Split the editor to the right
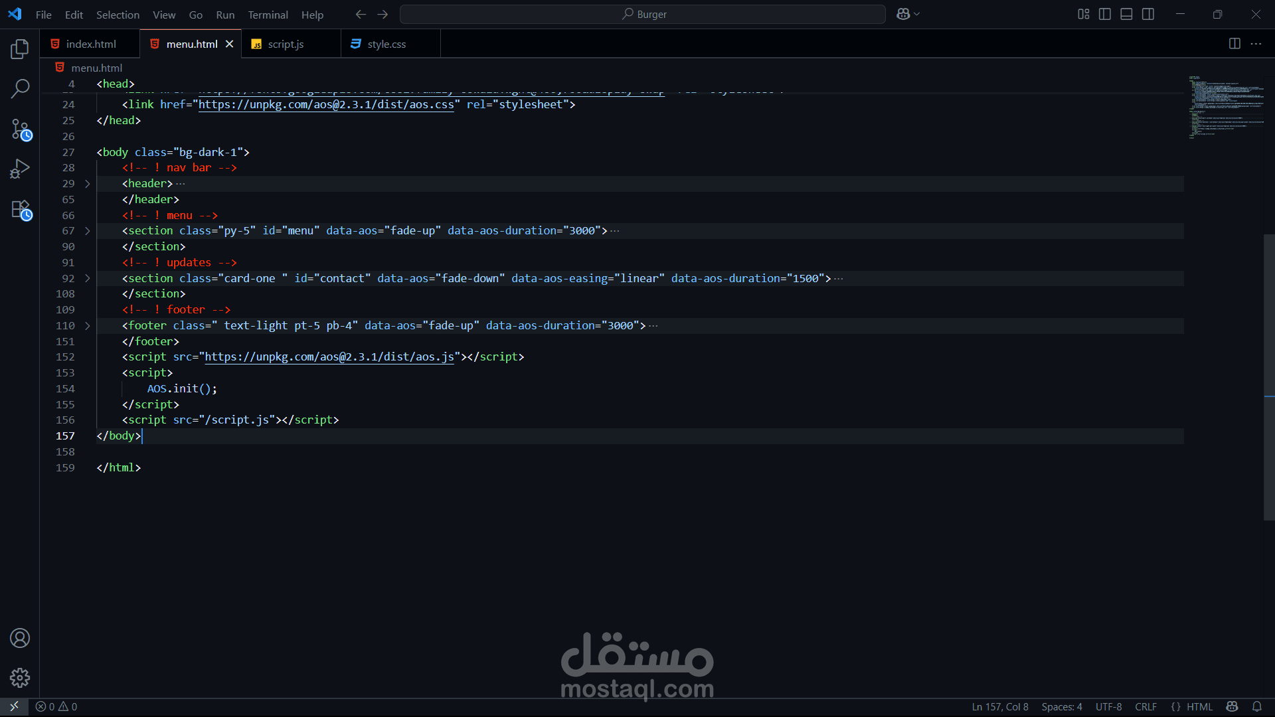The height and width of the screenshot is (717, 1275). 1234,44
